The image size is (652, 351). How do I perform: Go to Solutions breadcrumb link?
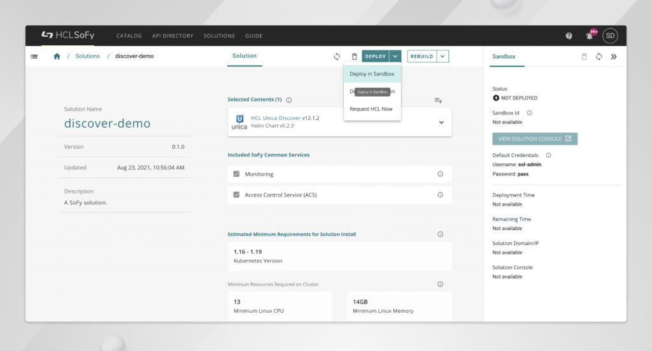coord(87,56)
